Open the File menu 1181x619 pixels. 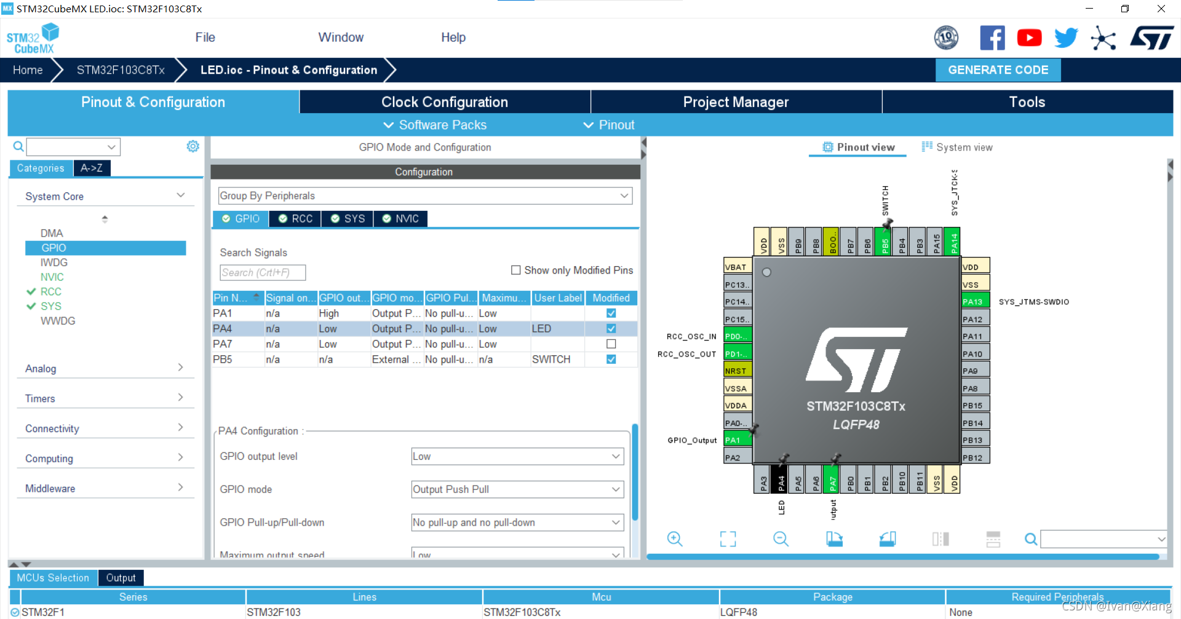click(x=205, y=37)
